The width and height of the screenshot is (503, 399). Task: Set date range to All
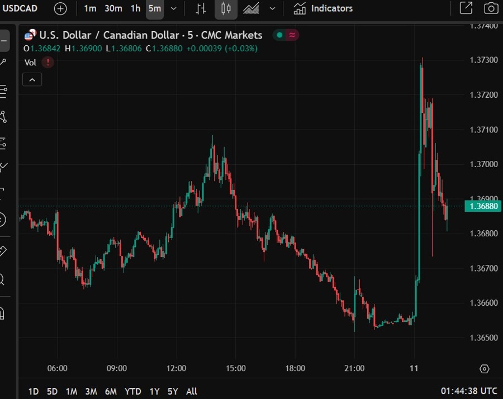pos(192,392)
